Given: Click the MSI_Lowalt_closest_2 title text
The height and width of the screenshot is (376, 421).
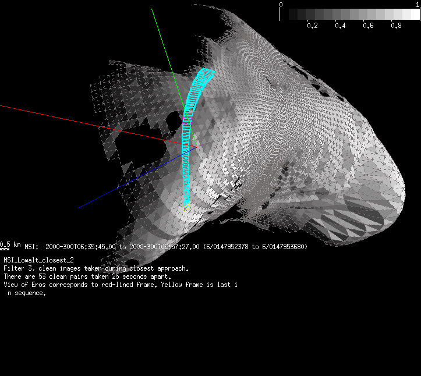Looking at the screenshot, I should [38, 260].
